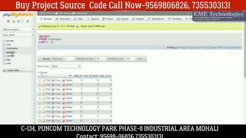This screenshot has width=246, height=138.
Task: Click the Show button
Action: pyautogui.click(x=47, y=59)
